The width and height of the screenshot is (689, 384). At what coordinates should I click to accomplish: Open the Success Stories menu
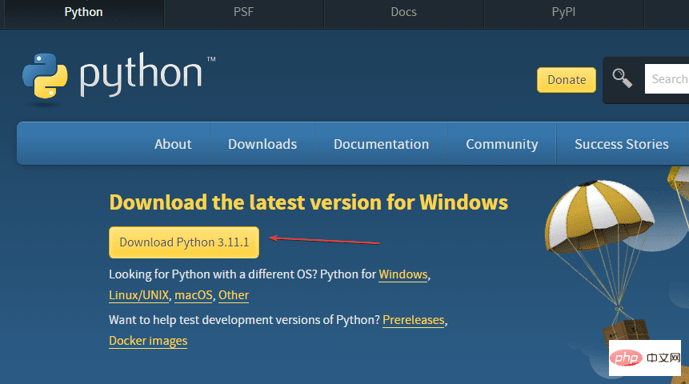point(622,144)
